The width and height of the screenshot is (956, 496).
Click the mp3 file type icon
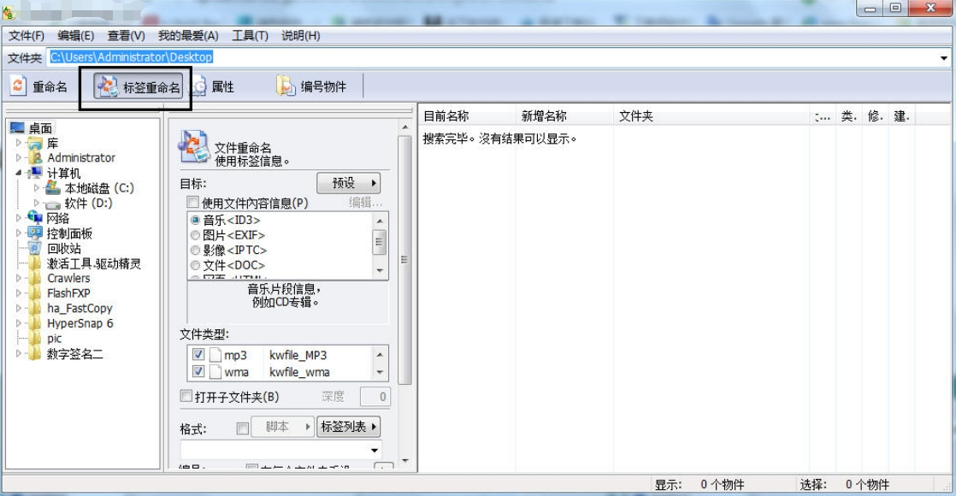point(215,354)
